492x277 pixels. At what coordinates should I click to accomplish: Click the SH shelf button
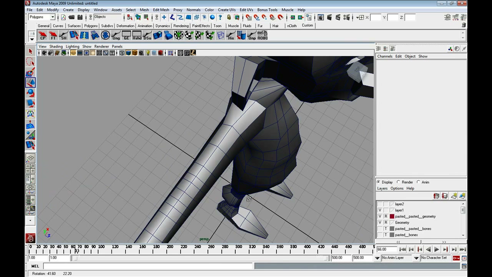click(x=63, y=36)
